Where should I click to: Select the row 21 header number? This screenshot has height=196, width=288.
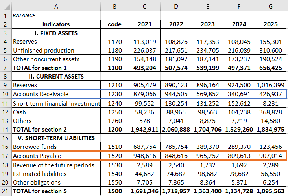click(x=6, y=191)
